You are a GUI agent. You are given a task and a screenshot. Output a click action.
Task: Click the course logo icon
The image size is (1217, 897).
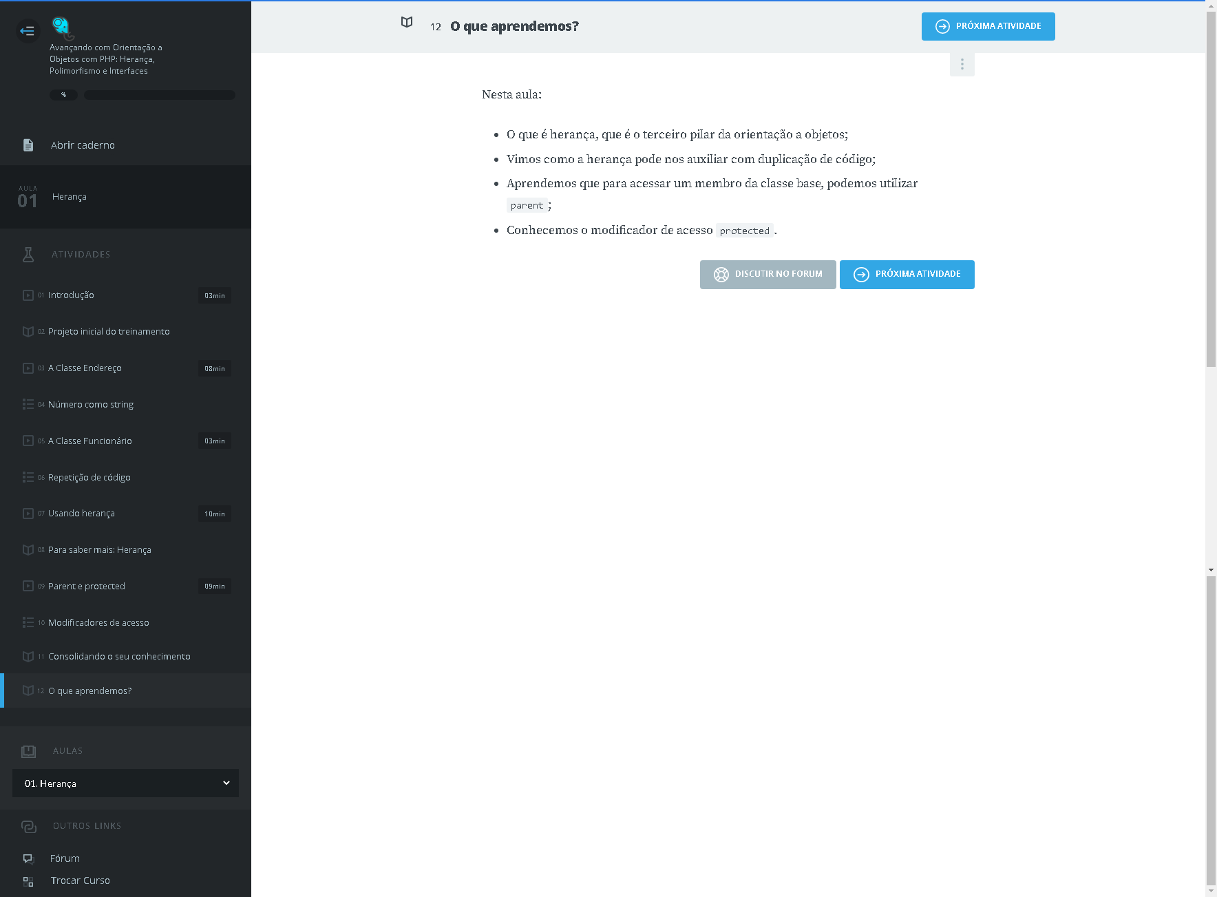pyautogui.click(x=62, y=28)
